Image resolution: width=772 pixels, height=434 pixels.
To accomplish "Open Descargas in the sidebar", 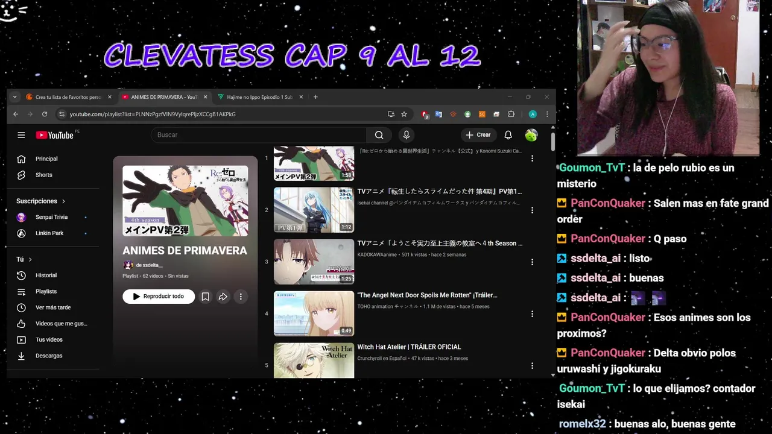I will [49, 356].
